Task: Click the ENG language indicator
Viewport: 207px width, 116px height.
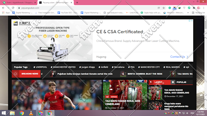Action: point(192,113)
